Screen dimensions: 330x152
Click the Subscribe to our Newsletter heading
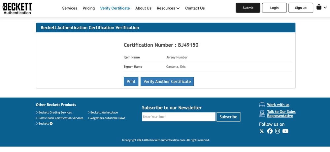pos(172,108)
